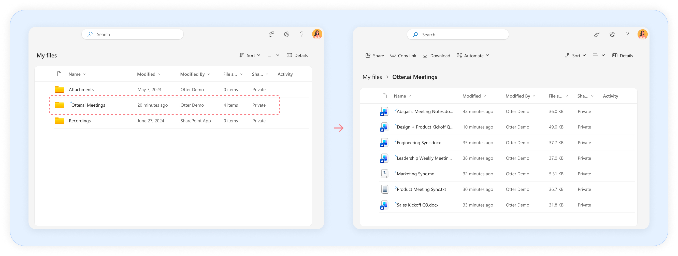Open Leadership Weekly Meeting document
Image resolution: width=678 pixels, height=256 pixels.
pos(424,158)
